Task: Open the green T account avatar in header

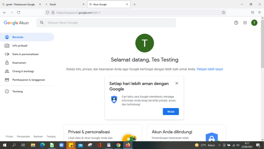Action: [x=254, y=23]
